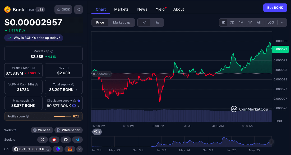Open the Chart tab
The image size is (291, 155).
pos(101,9)
